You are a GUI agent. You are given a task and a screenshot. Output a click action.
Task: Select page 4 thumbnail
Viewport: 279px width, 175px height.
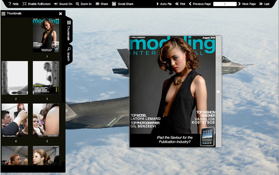tap(15, 120)
